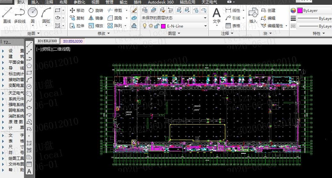Click the ellipse tool in the draw panel
Viewport: 332px width, 178px height.
[x=58, y=18]
